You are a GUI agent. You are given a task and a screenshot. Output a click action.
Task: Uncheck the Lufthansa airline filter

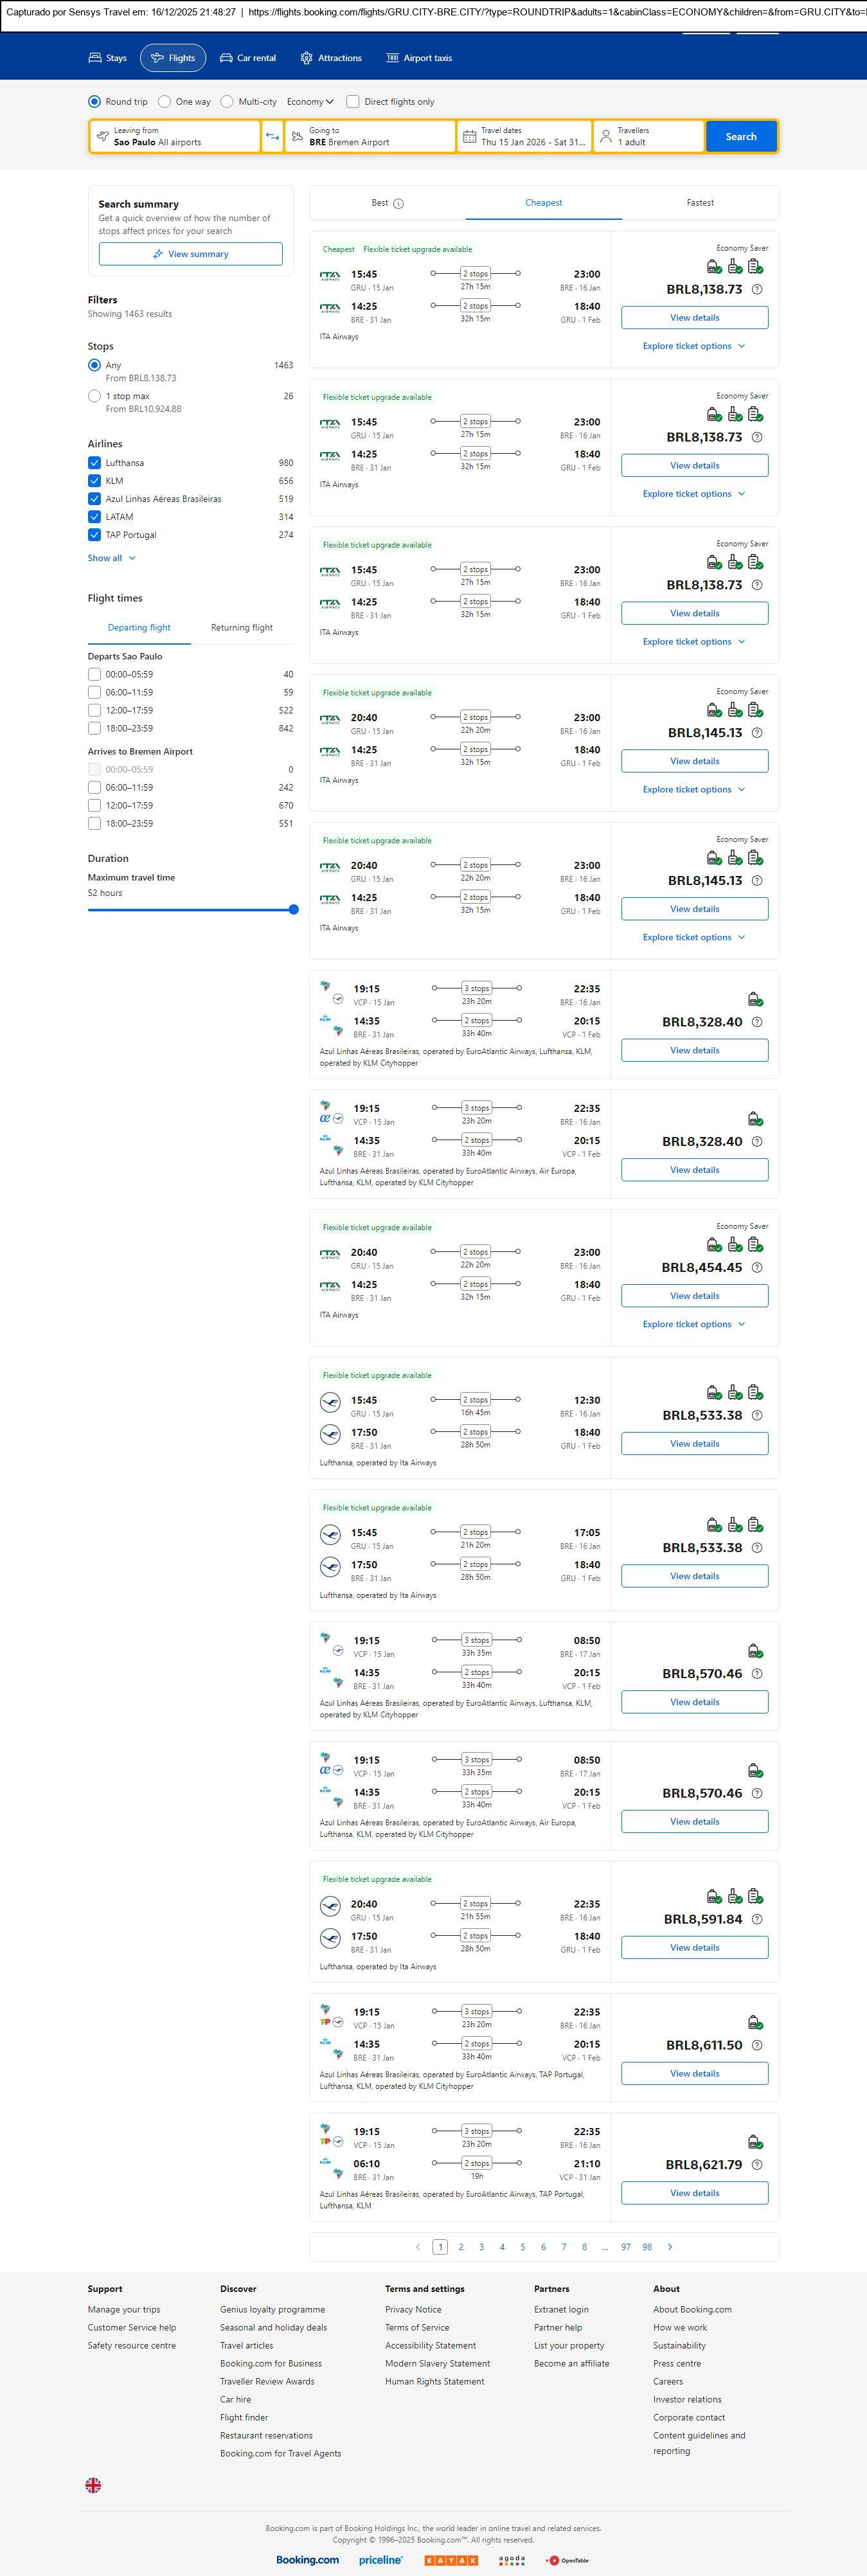tap(94, 463)
